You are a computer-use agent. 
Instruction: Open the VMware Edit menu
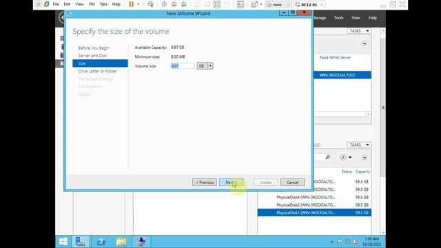(x=67, y=4)
